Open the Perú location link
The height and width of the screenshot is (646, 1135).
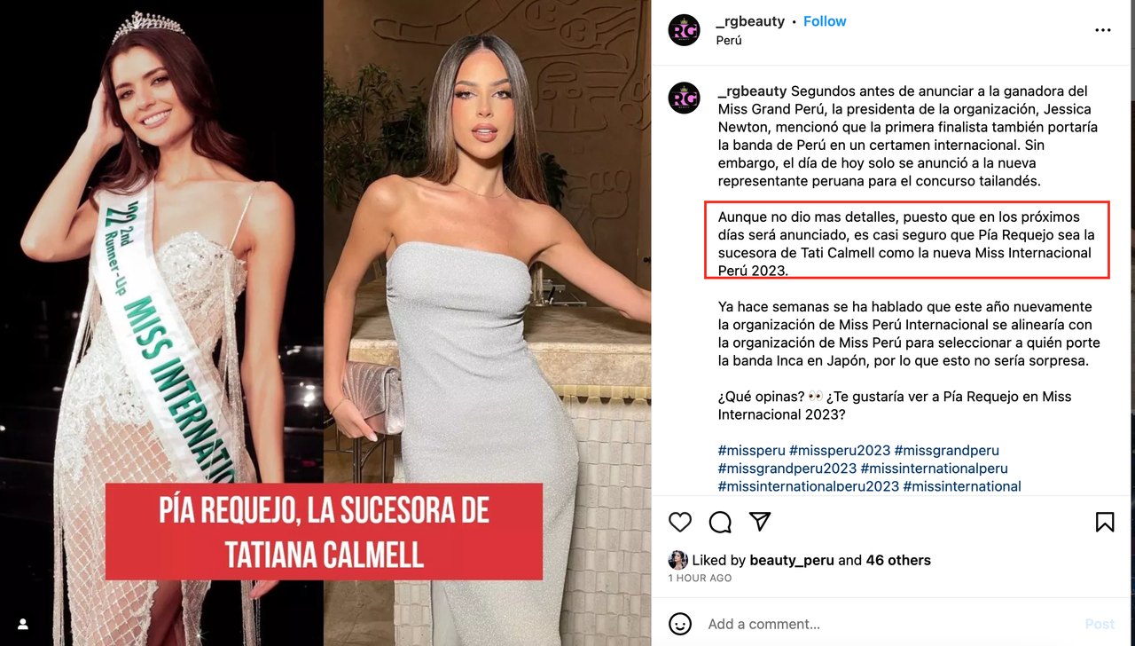pos(729,40)
